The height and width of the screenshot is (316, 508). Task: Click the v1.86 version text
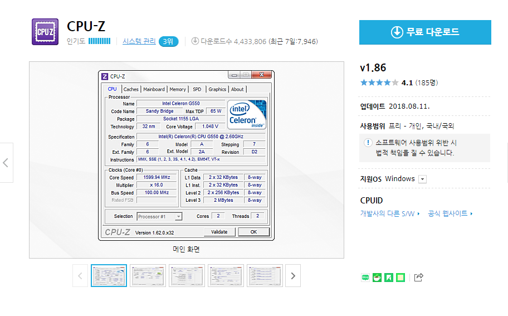pyautogui.click(x=373, y=68)
